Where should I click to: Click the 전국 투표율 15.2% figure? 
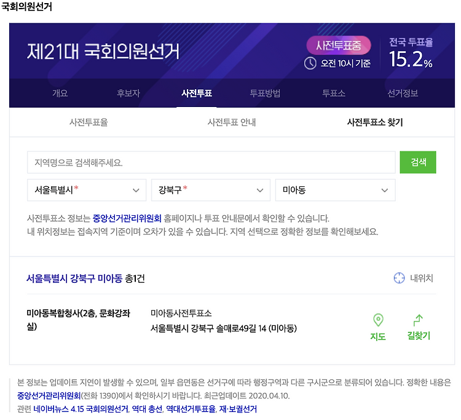pyautogui.click(x=411, y=53)
